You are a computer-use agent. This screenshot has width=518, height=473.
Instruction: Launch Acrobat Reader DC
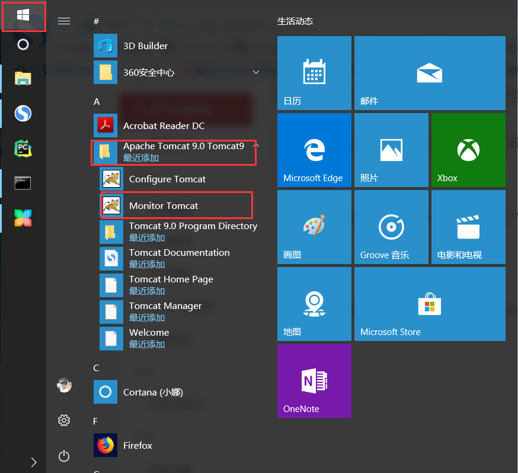point(176,126)
